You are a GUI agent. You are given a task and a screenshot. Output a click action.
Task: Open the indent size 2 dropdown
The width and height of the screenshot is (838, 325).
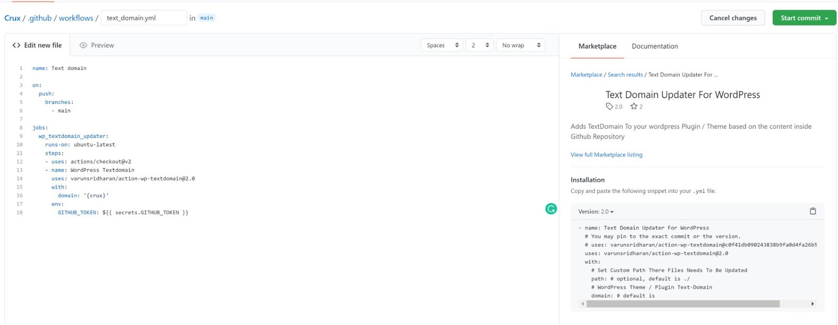[x=480, y=45]
